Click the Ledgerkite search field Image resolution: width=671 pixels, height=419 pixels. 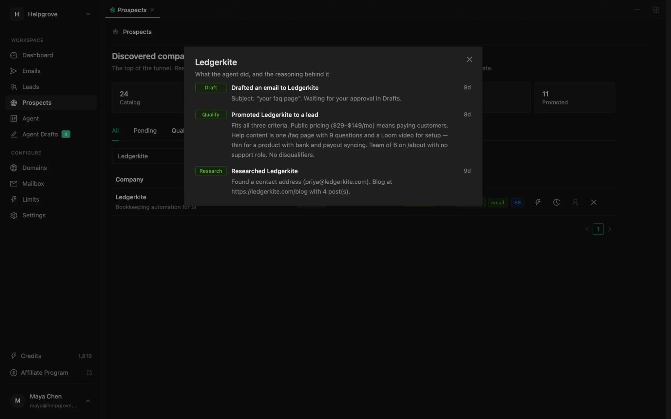pyautogui.click(x=148, y=156)
